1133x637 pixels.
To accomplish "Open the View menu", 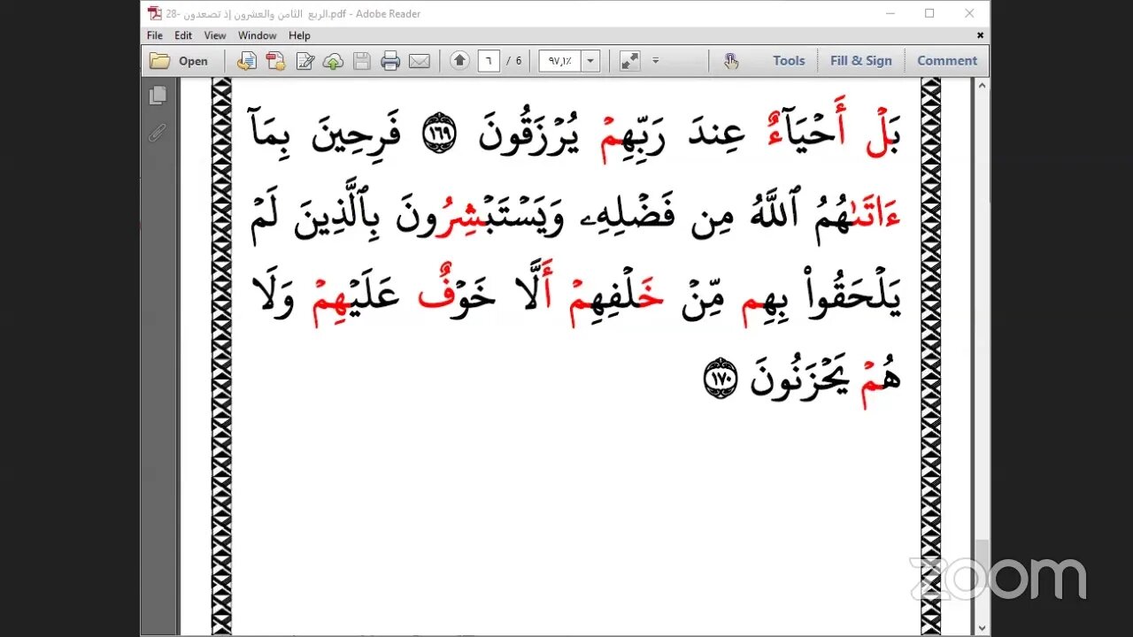I will click(215, 35).
